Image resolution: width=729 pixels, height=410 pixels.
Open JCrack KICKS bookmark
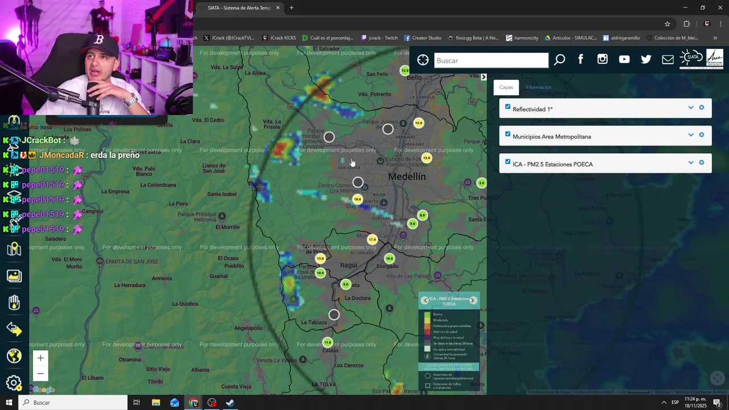pos(279,38)
